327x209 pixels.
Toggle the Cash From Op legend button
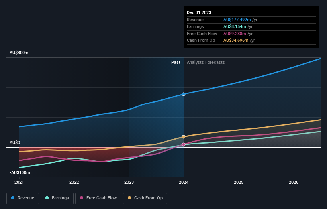pyautogui.click(x=145, y=198)
